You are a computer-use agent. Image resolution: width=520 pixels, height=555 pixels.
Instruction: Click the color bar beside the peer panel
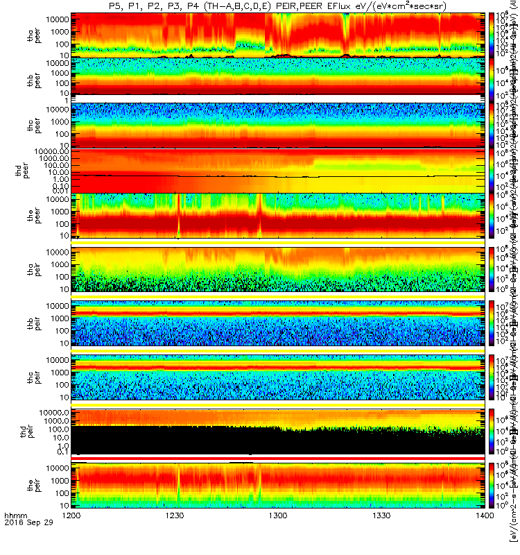492,216
